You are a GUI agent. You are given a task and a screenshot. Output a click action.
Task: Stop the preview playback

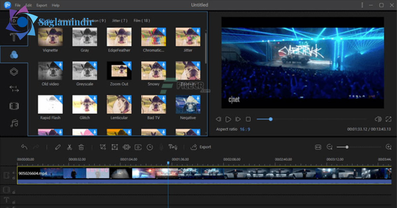click(x=248, y=119)
